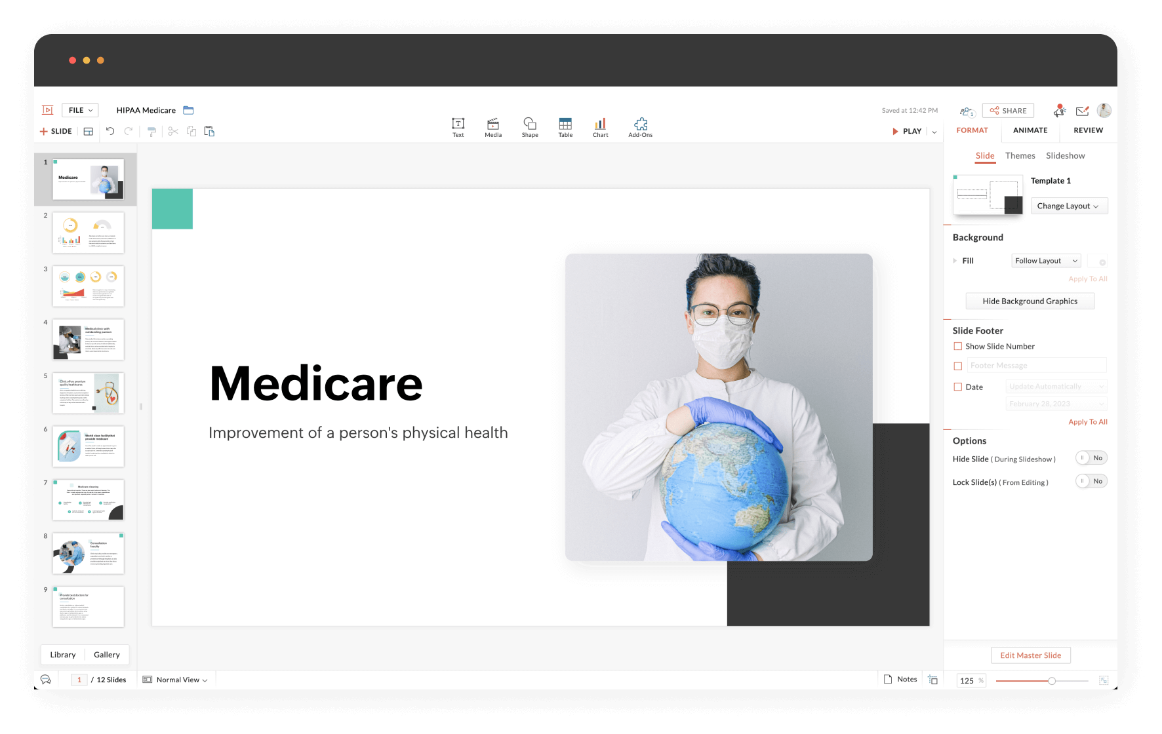1162x734 pixels.
Task: Insert a Table
Action: click(x=565, y=126)
